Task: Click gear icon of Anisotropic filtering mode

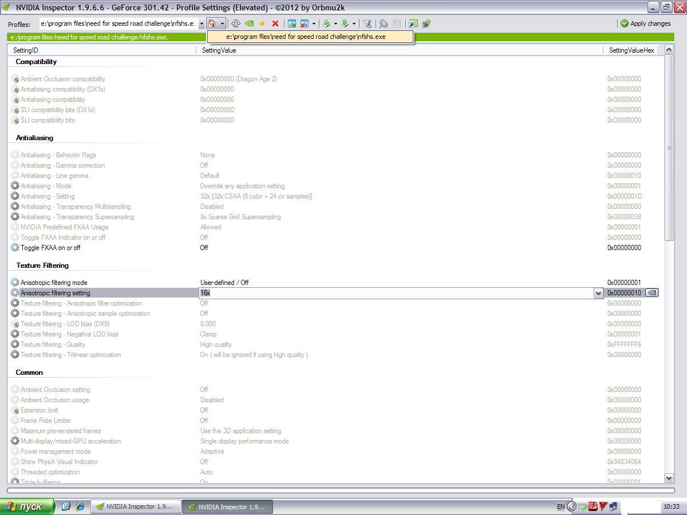Action: 15,283
